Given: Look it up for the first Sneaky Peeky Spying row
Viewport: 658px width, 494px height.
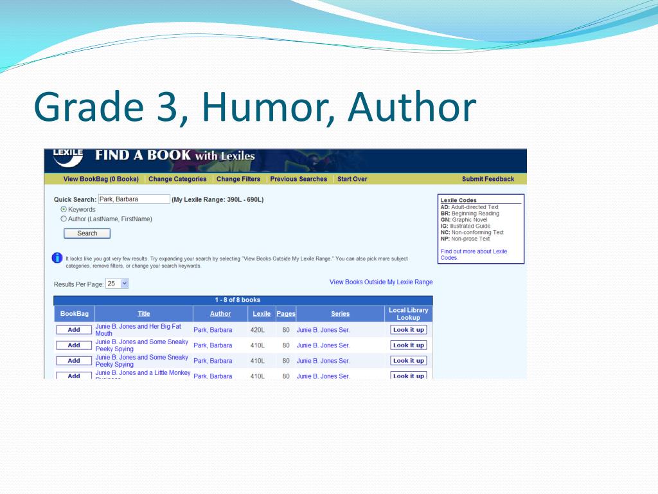Looking at the screenshot, I should tap(408, 345).
